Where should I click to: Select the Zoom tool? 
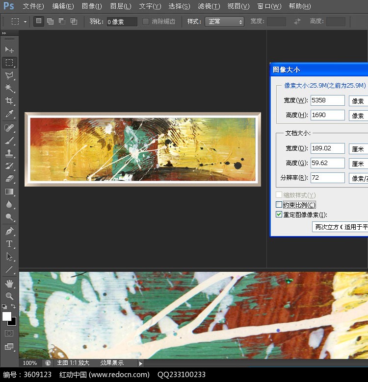[x=9, y=296]
